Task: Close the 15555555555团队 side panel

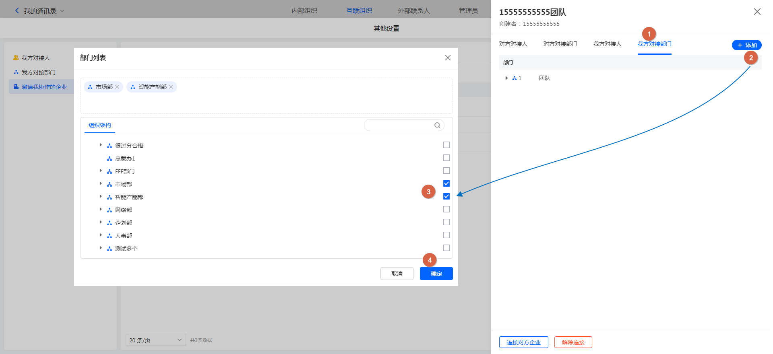Action: click(757, 12)
